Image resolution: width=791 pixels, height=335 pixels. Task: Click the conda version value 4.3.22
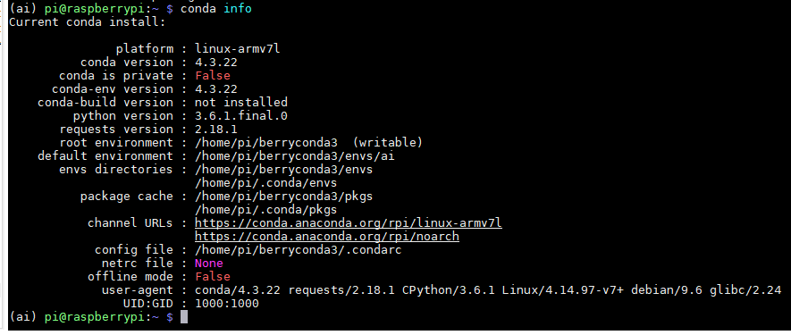pos(216,62)
